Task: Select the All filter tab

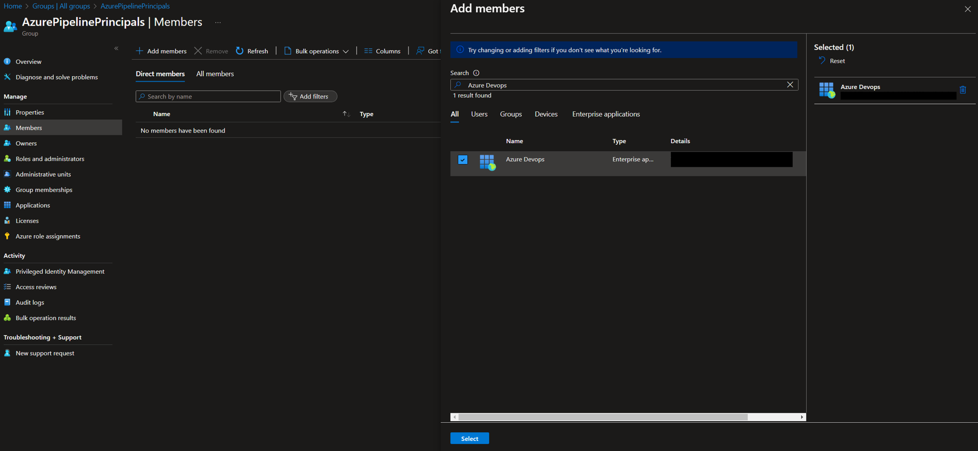Action: (455, 114)
